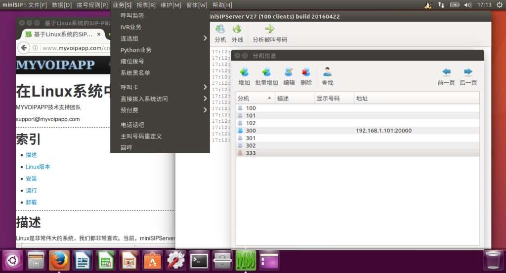
Task: Click the 编辑 edit extension icon
Action: pyautogui.click(x=289, y=72)
